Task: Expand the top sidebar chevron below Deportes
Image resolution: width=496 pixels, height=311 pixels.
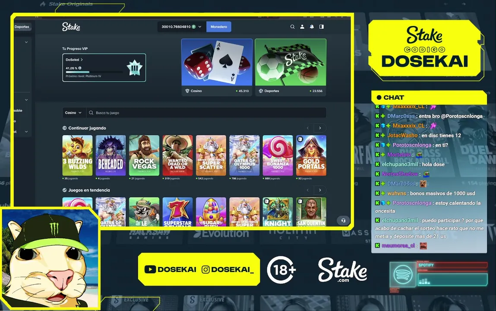Action: [x=26, y=42]
